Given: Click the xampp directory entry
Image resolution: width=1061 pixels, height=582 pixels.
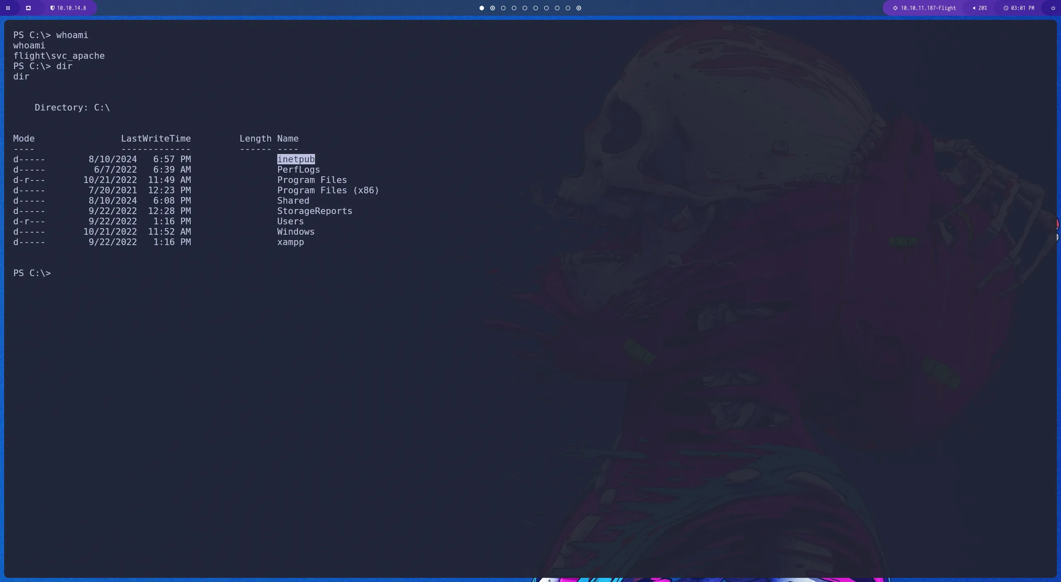Looking at the screenshot, I should [290, 242].
